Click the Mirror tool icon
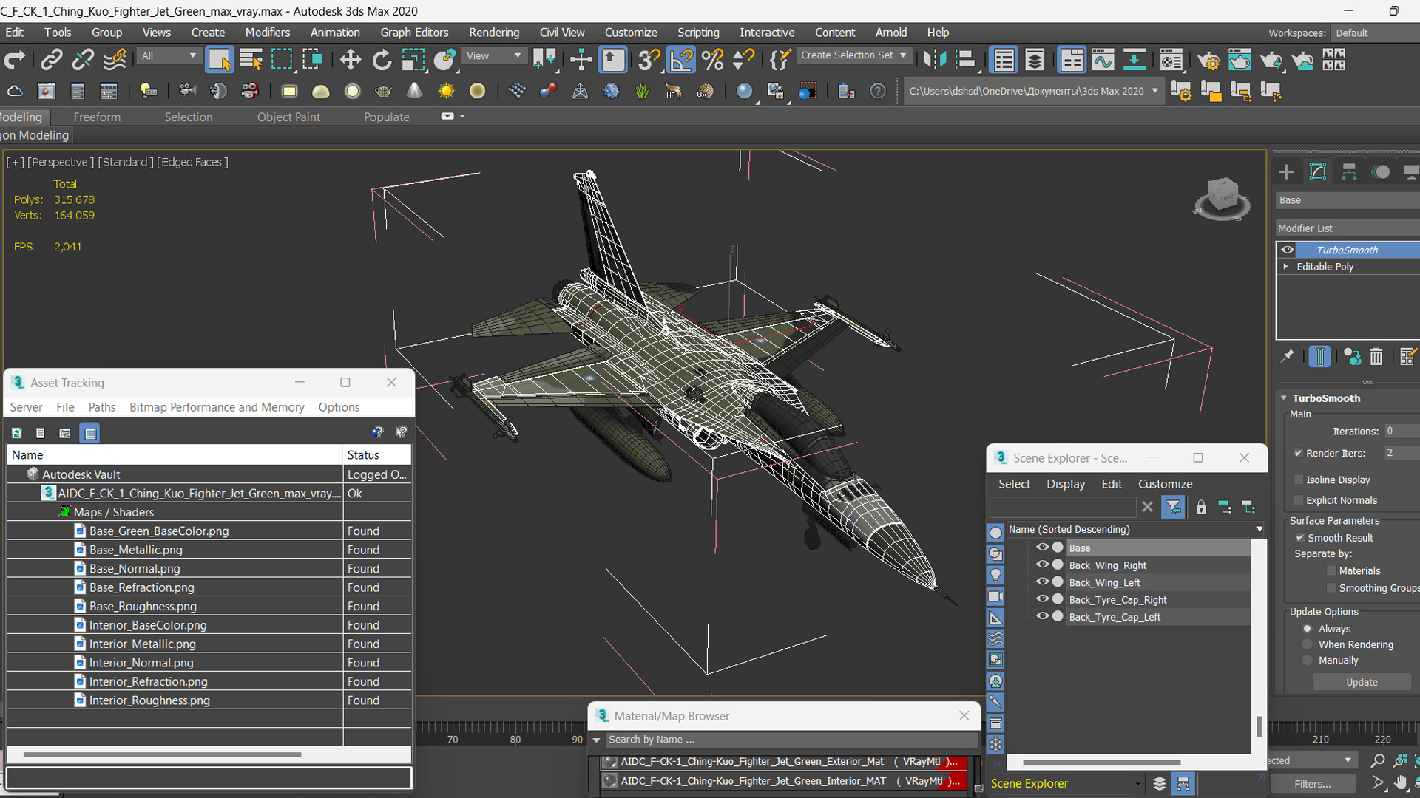This screenshot has height=798, width=1420. click(935, 59)
